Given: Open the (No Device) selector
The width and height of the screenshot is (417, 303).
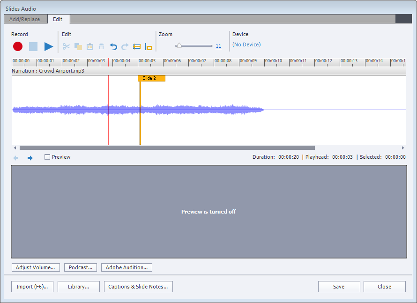Looking at the screenshot, I should point(246,44).
